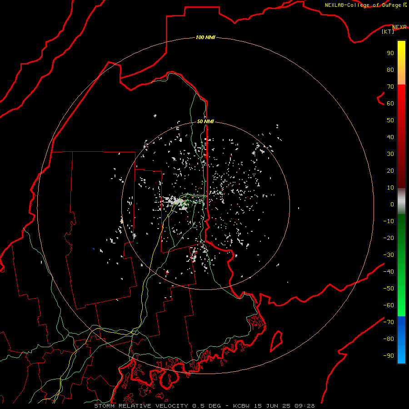Click the gray zero-velocity segment of color bar
Screen dimensions: 409x409
pos(401,201)
